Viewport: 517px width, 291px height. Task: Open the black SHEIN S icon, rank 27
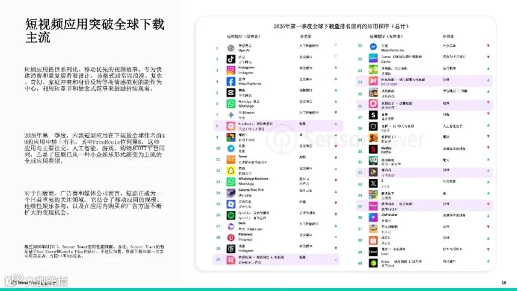(373, 115)
